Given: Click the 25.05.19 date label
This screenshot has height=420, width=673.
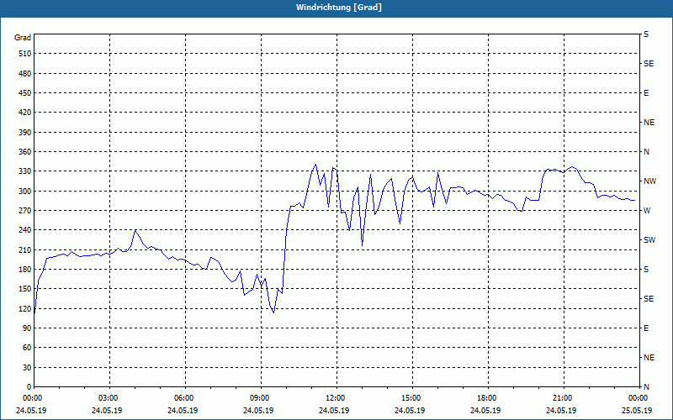Looking at the screenshot, I should 637,411.
